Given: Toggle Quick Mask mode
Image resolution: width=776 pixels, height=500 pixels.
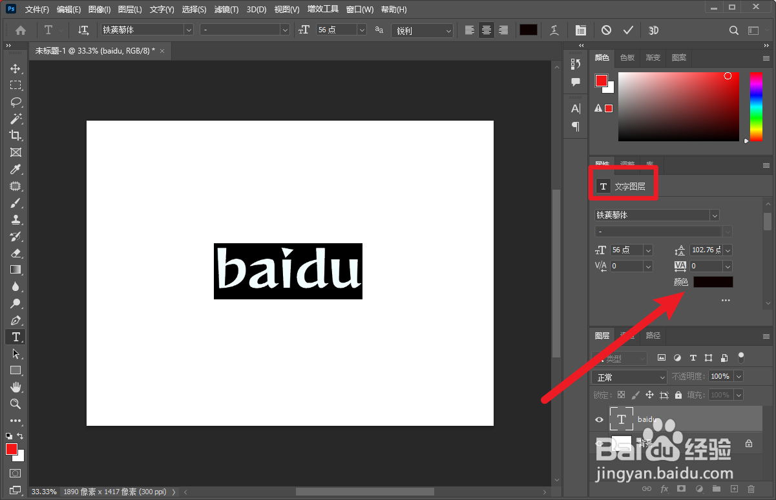Looking at the screenshot, I should pyautogui.click(x=16, y=474).
